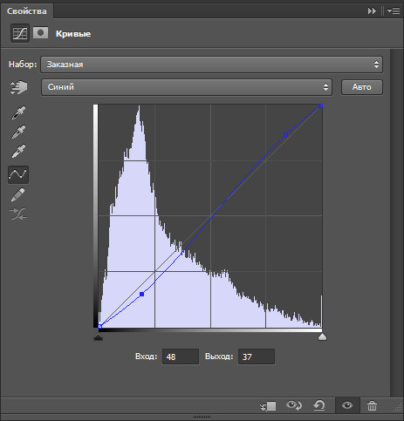Choose the pencil draw curve tool
The image size is (404, 421).
coord(18,194)
